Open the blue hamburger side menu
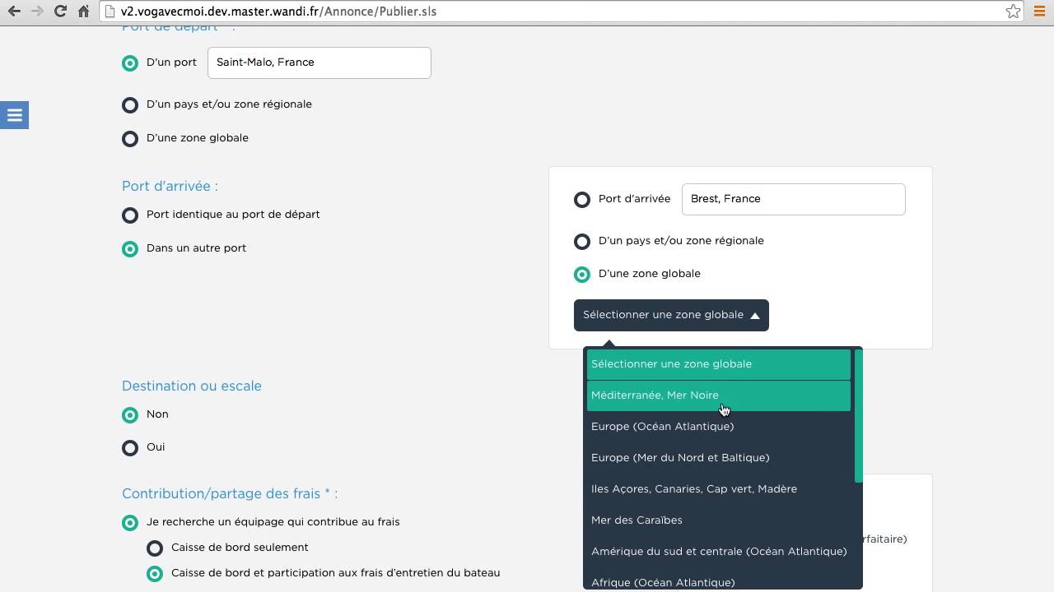1054x592 pixels. pyautogui.click(x=14, y=115)
